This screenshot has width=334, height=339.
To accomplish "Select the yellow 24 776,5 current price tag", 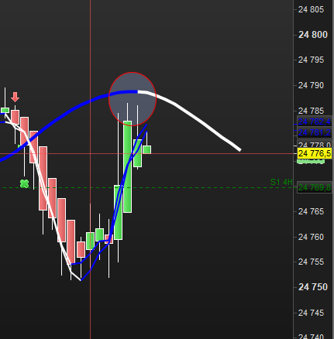I will (315, 153).
